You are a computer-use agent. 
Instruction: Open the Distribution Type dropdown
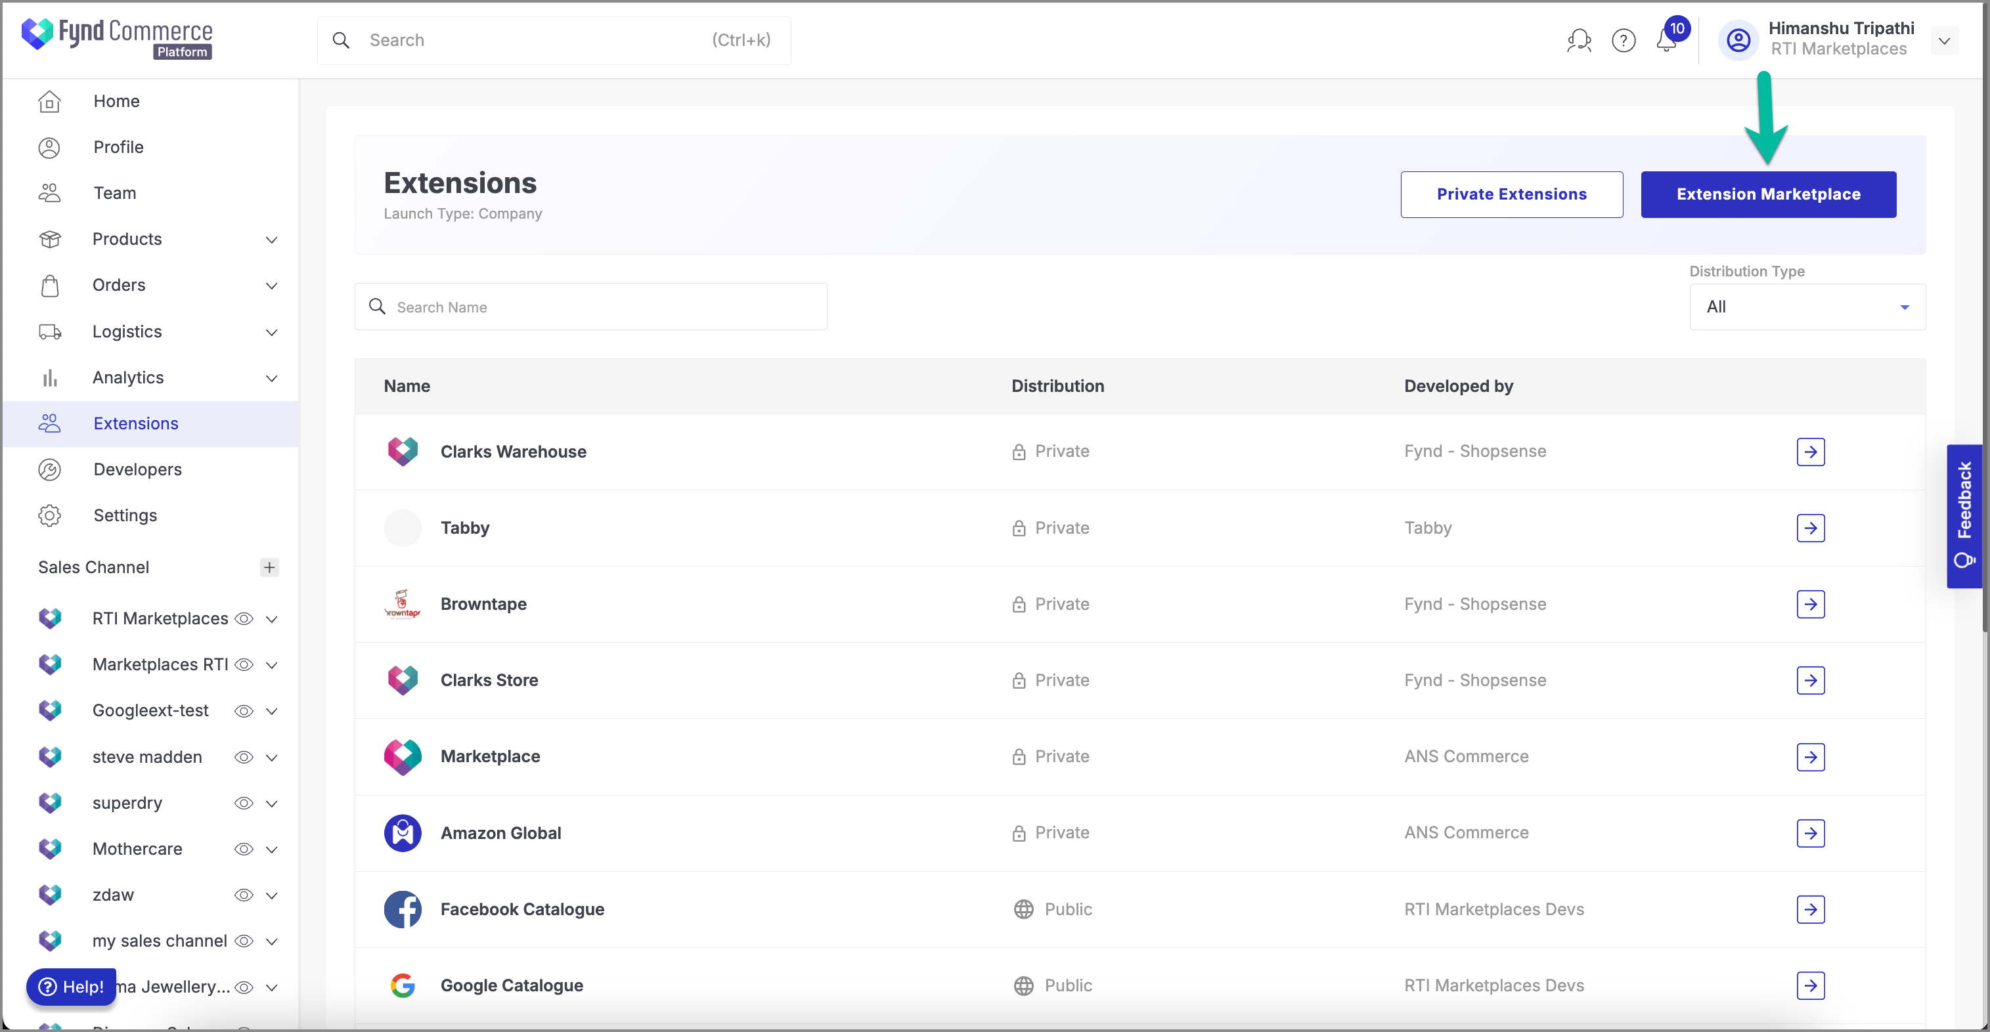point(1807,307)
